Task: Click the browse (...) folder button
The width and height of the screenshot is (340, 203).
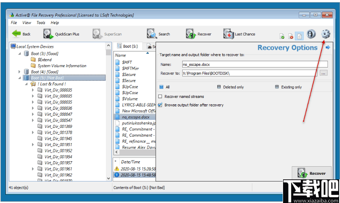Action: click(x=323, y=73)
